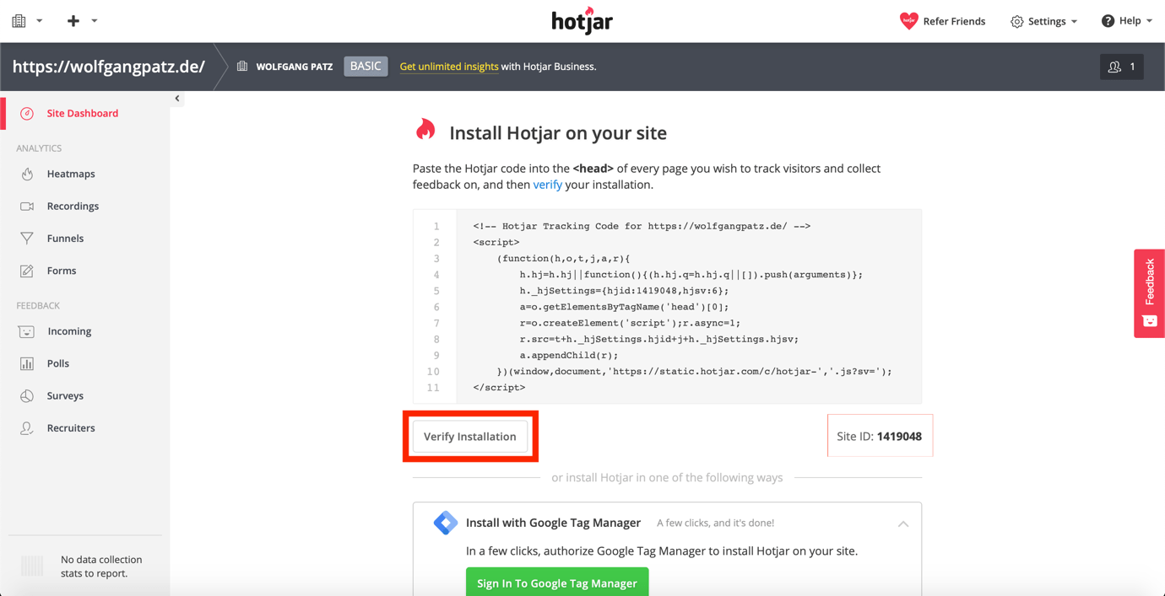The width and height of the screenshot is (1165, 596).
Task: Click the Hotjar logo in the header
Action: coord(582,20)
